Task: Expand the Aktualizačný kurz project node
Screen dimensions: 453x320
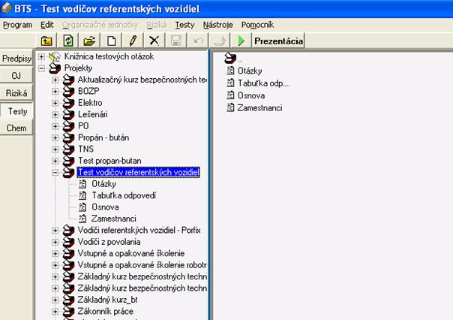Action: tap(55, 80)
